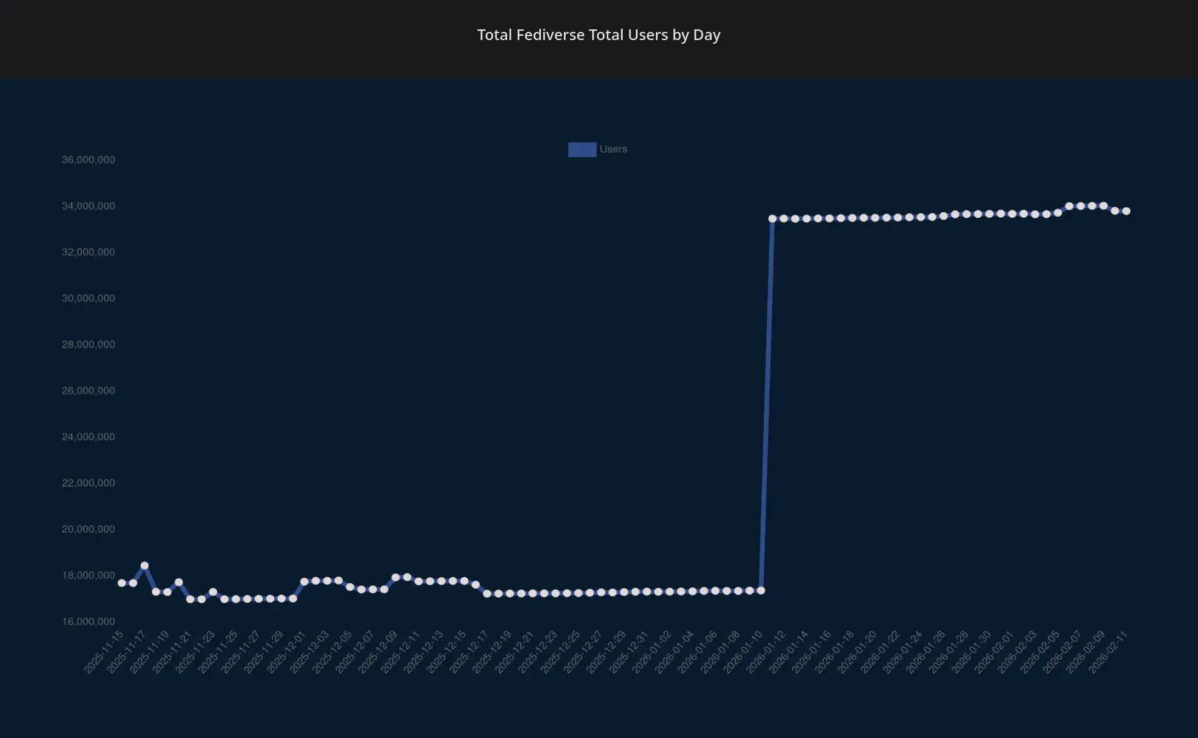1198x738 pixels.
Task: Select the data point on 2025-12-01
Action: [x=304, y=582]
